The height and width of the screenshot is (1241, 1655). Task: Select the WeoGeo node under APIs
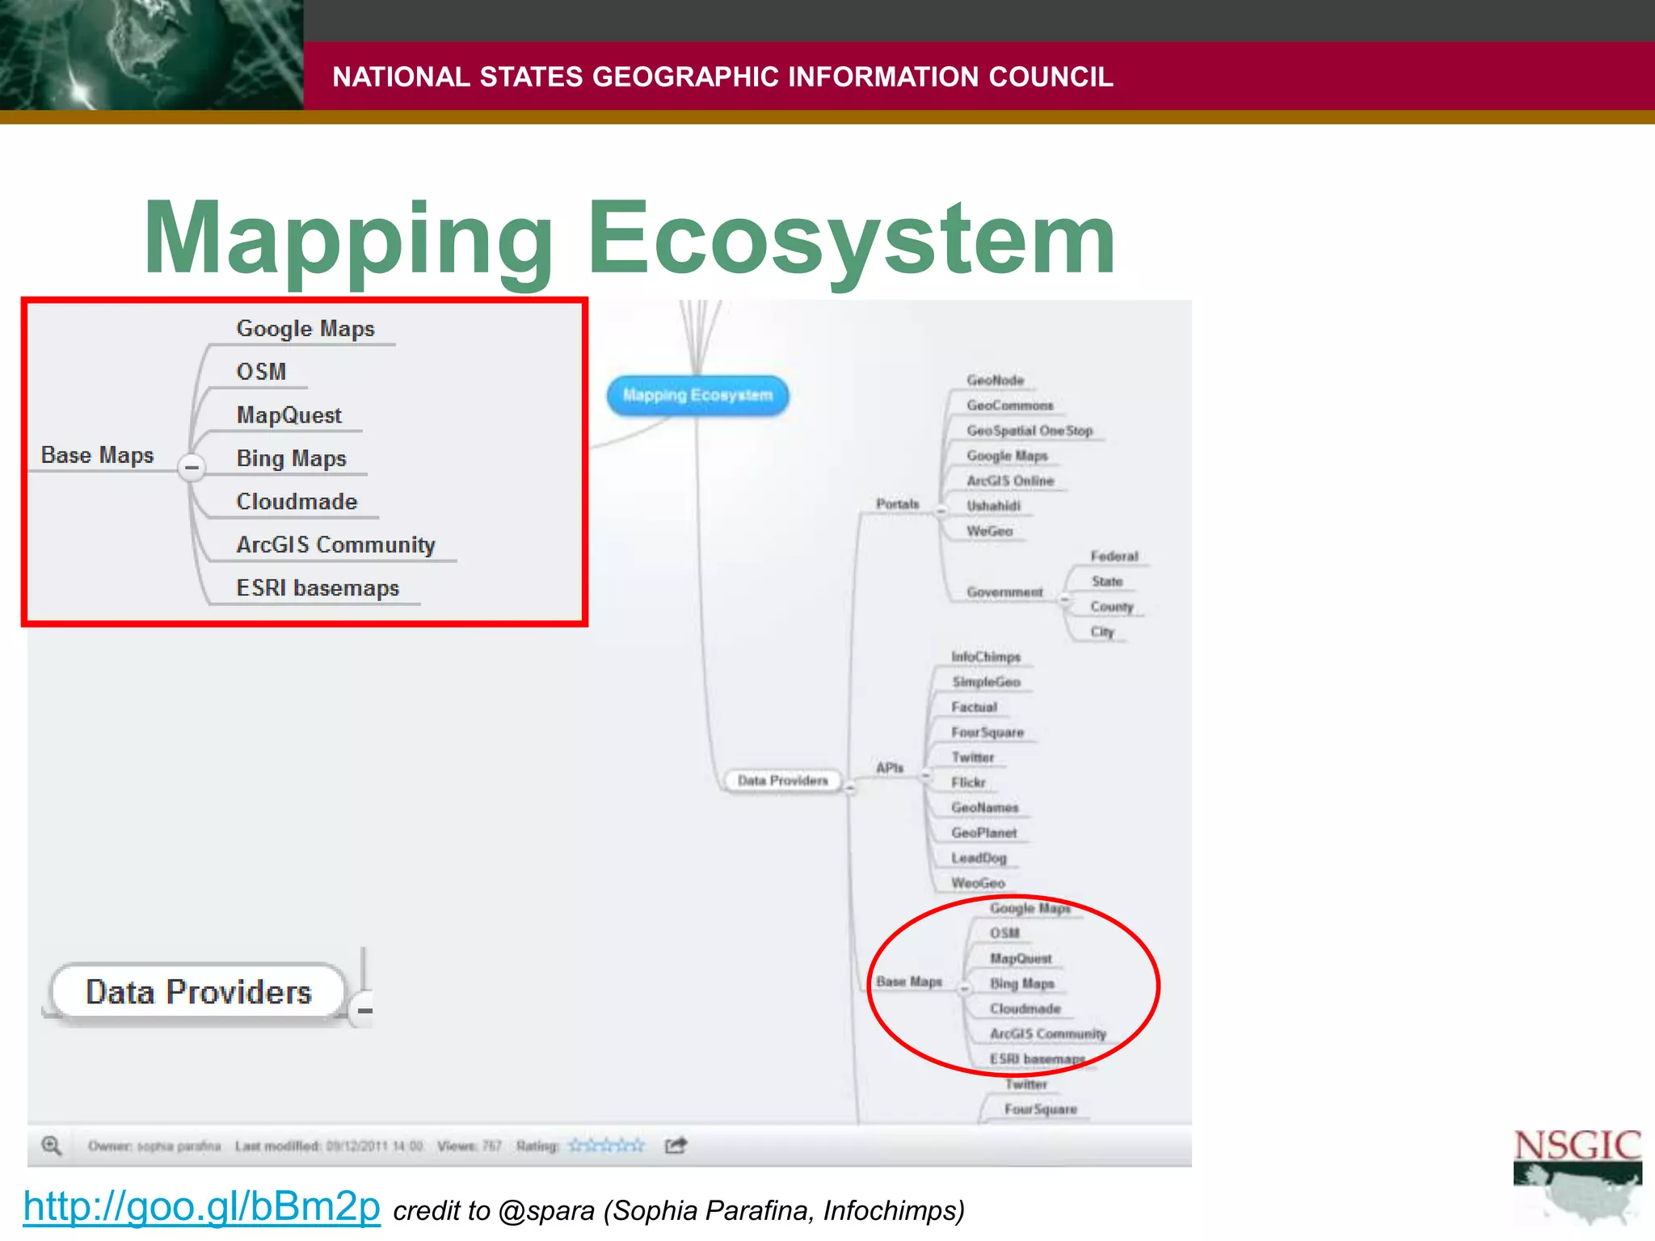point(978,883)
